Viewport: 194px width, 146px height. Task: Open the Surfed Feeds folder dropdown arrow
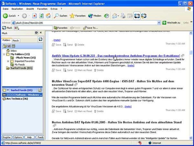pyautogui.click(x=8, y=90)
